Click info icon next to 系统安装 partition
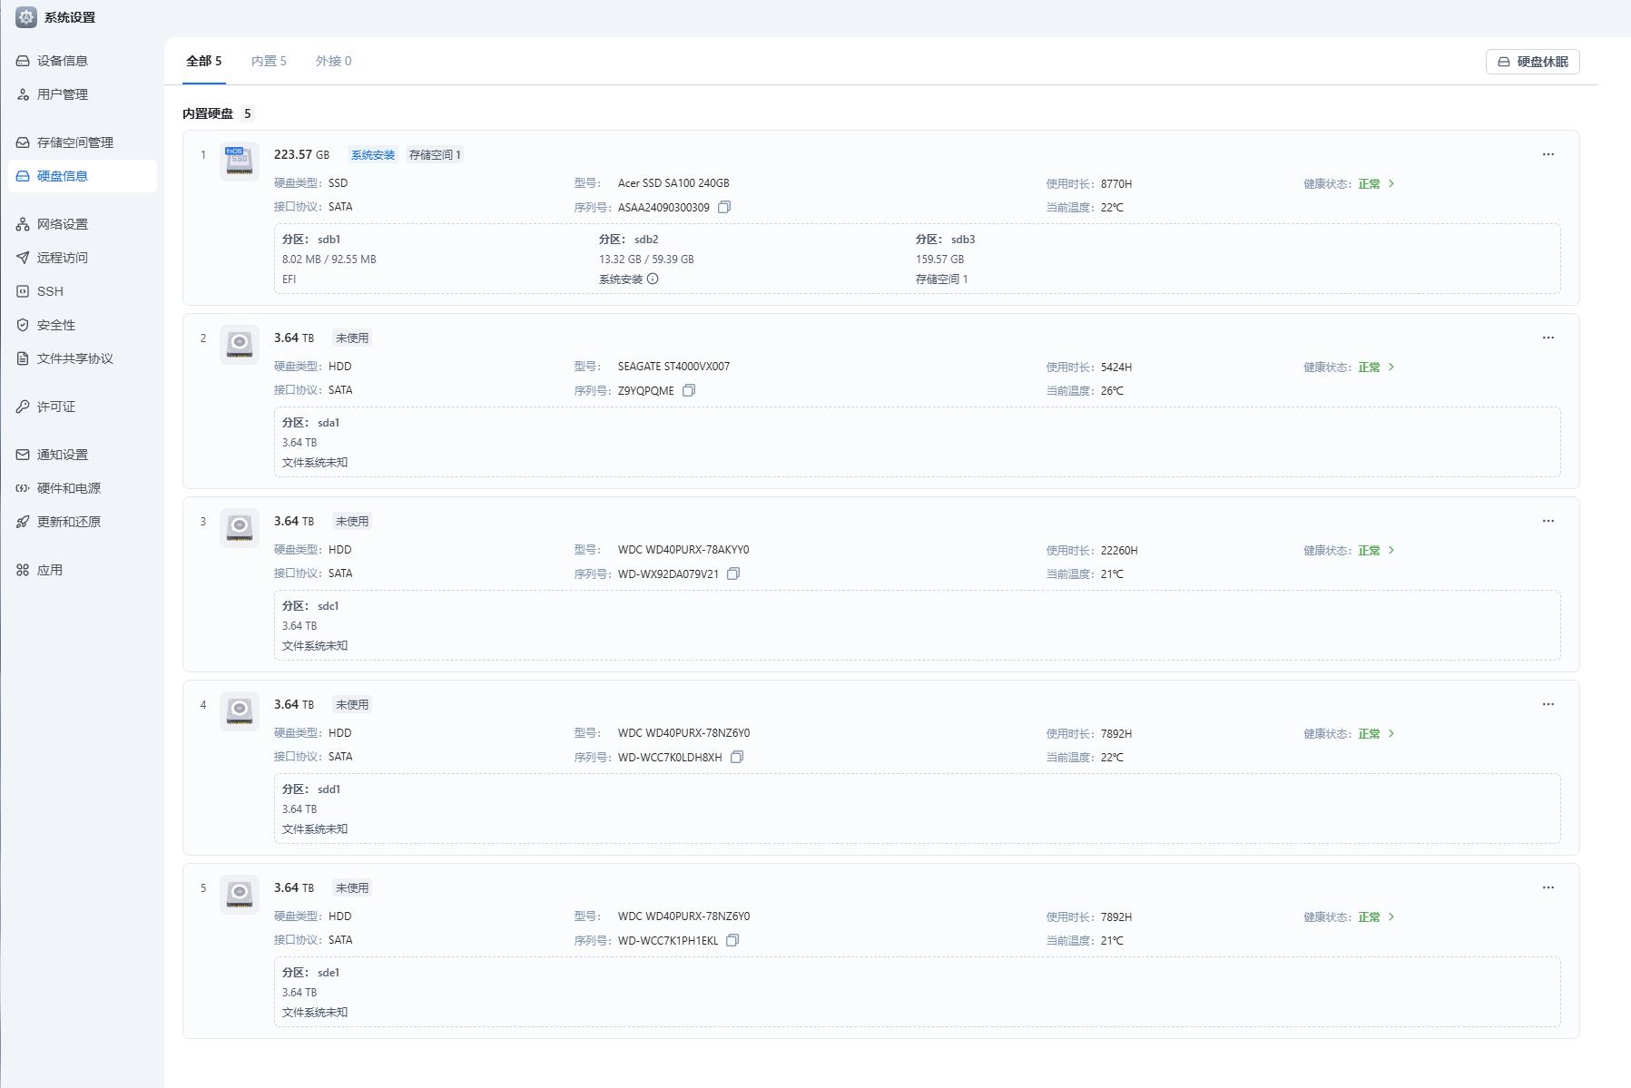1631x1088 pixels. [653, 279]
